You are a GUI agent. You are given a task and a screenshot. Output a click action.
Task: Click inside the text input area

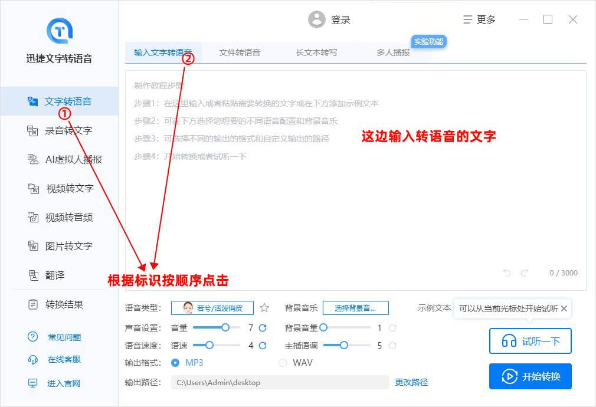pos(355,180)
